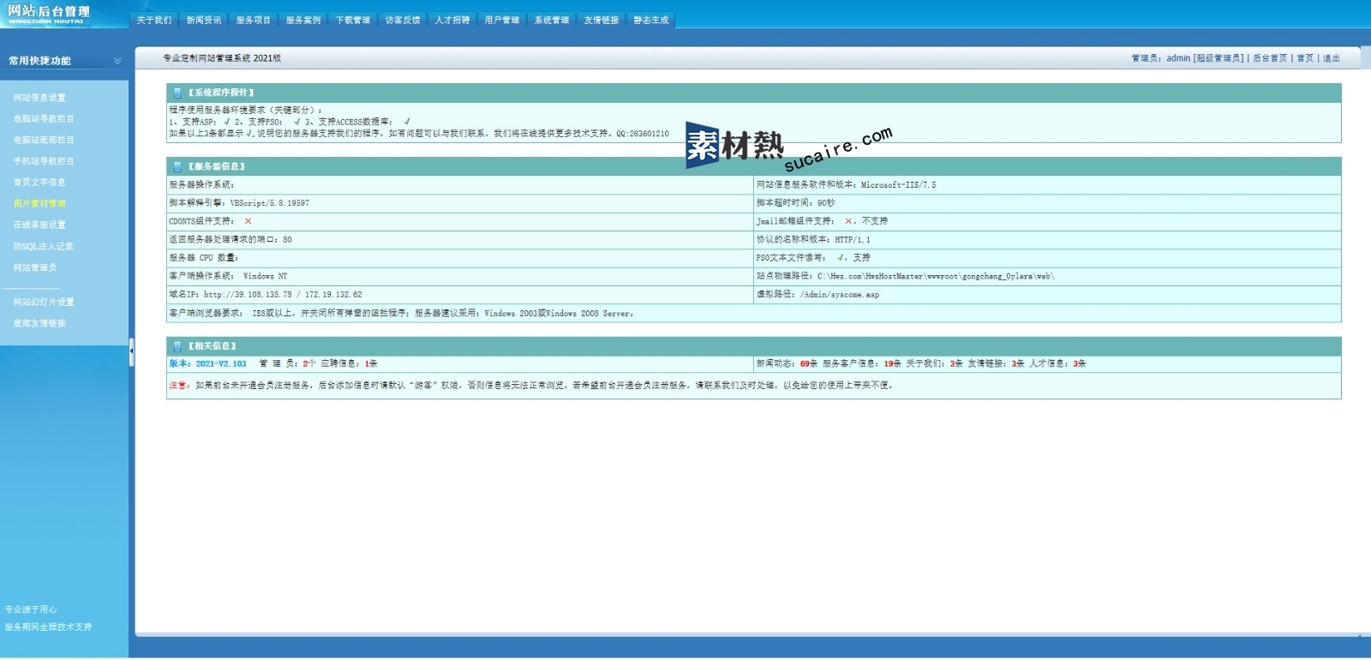Click the ASP support check mark
Image resolution: width=1371 pixels, height=660 pixels.
(227, 122)
